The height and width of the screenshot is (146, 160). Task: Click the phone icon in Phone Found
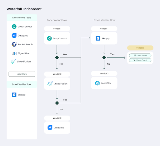134,60
